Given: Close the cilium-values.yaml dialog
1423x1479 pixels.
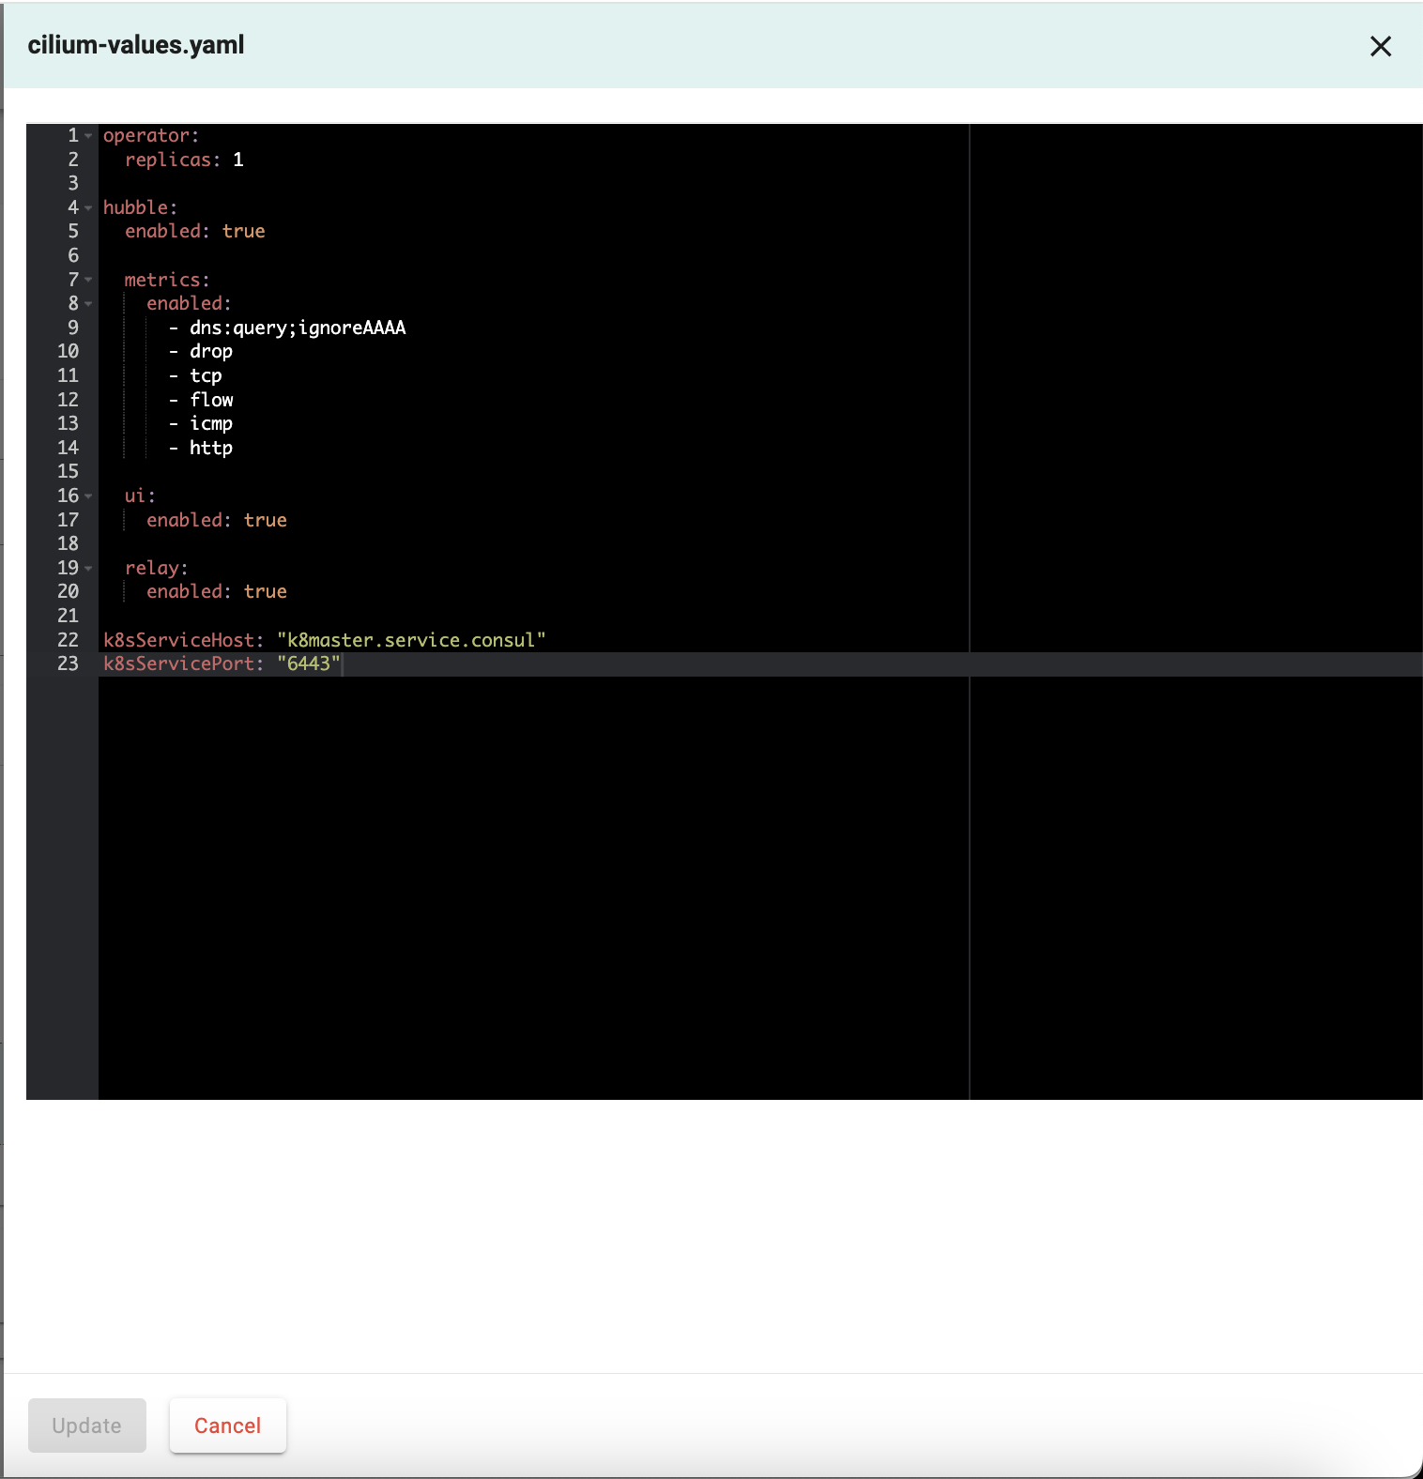Looking at the screenshot, I should click(x=1380, y=46).
